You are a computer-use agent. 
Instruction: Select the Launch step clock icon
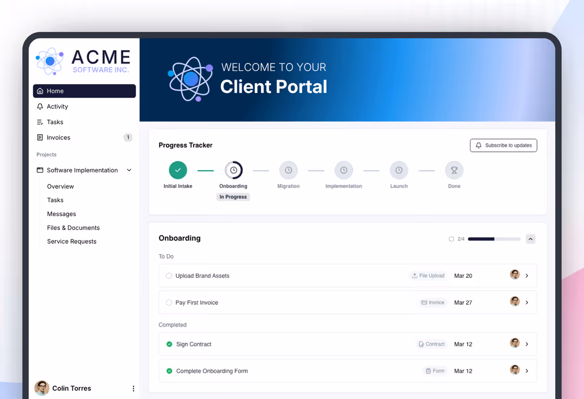click(399, 170)
